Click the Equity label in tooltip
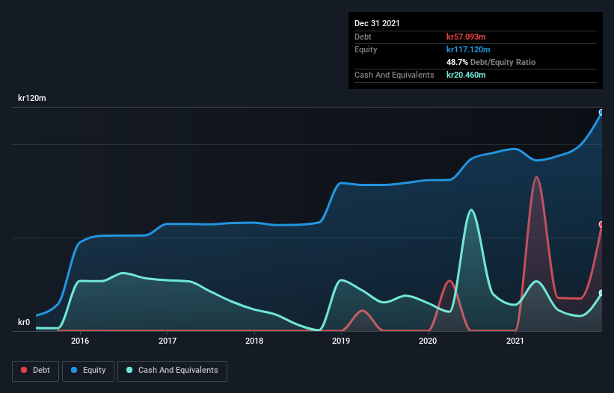This screenshot has height=393, width=614. pos(366,49)
